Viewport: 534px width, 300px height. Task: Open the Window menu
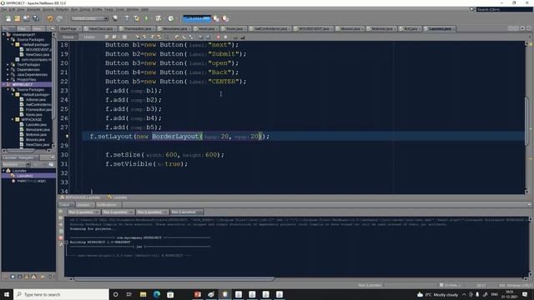(x=133, y=9)
